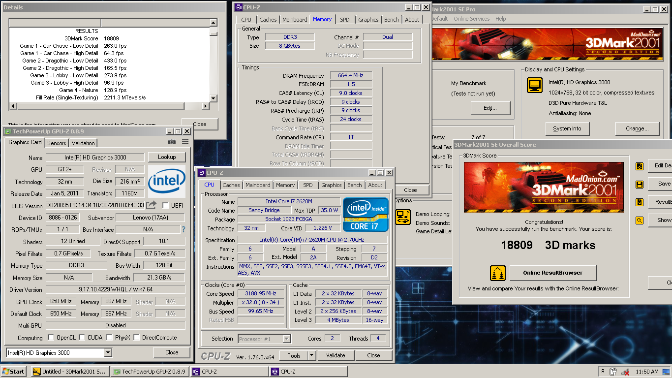
Task: Show hidden tray icons arrow
Action: pos(603,372)
